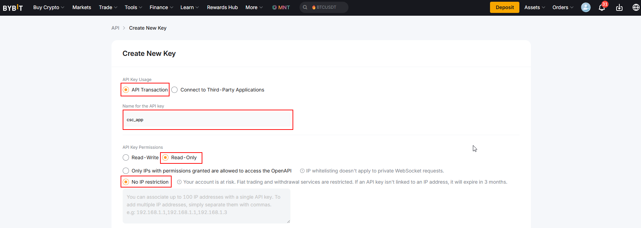Expand the Buy Crypto dropdown
This screenshot has width=641, height=228.
[x=49, y=7]
